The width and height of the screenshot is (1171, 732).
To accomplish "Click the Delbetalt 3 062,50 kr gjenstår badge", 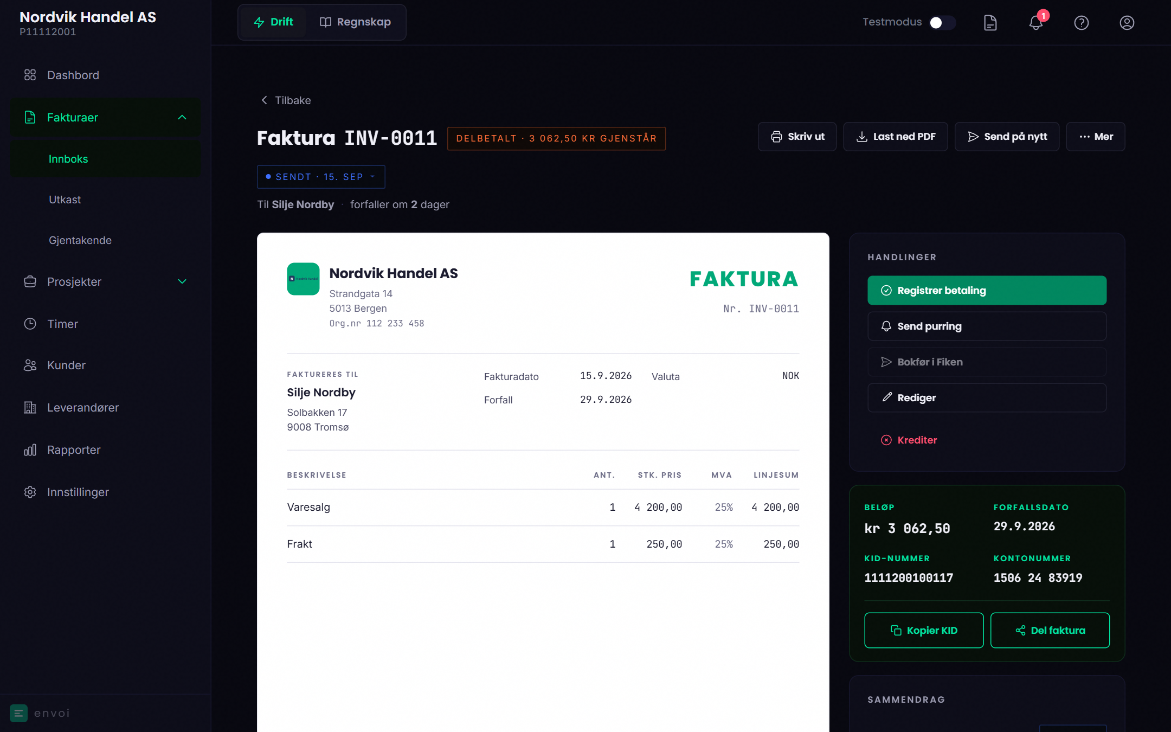I will click(x=556, y=138).
